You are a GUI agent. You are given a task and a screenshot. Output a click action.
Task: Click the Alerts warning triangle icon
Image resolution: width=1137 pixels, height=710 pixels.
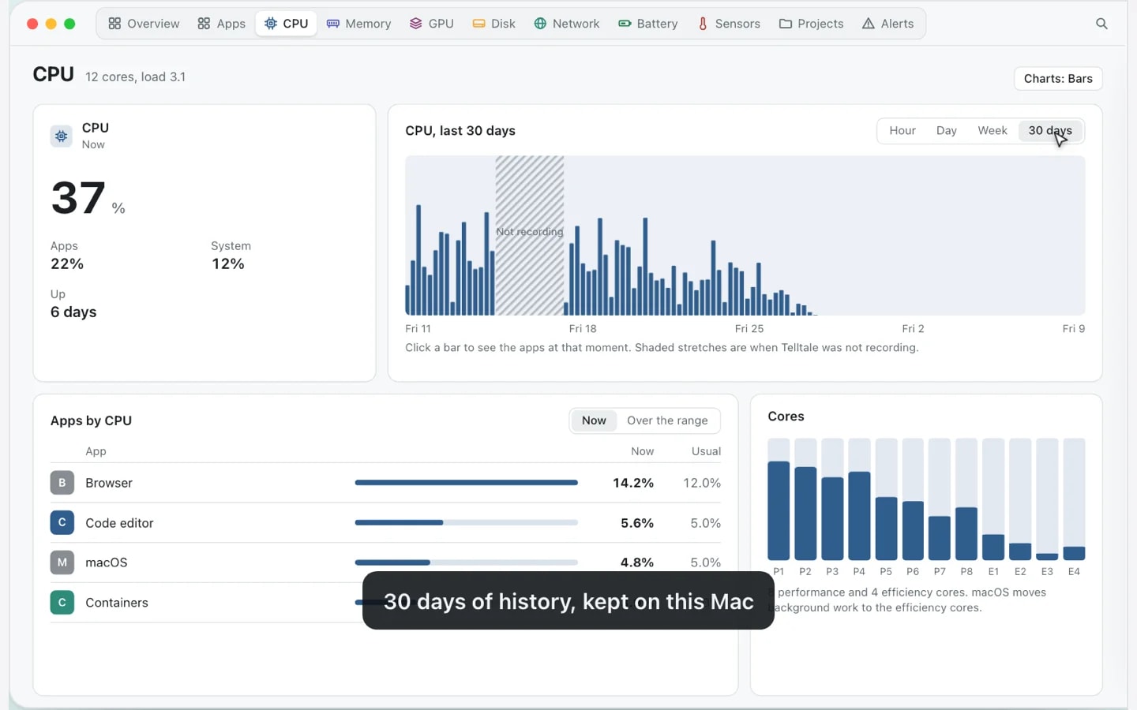[x=869, y=24]
